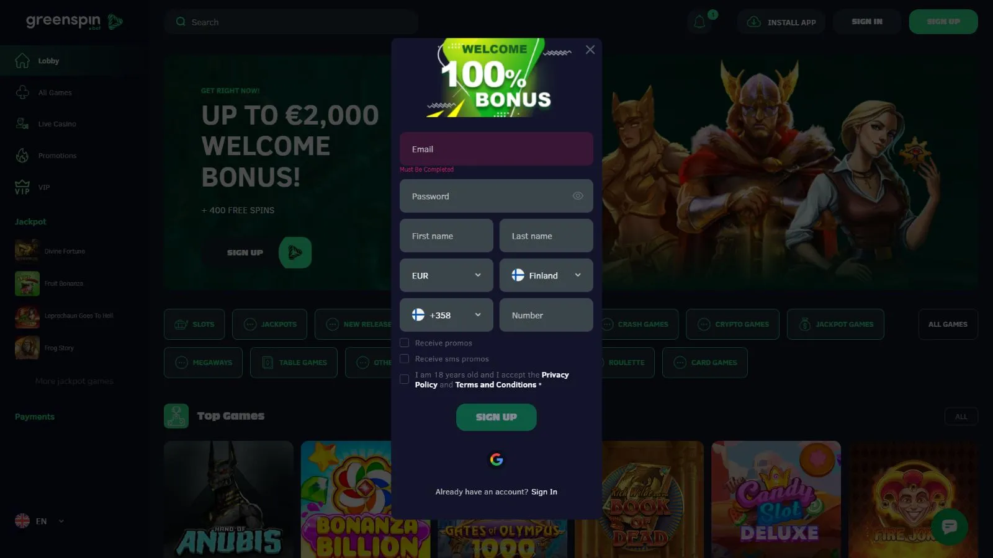Open All Games in the sidebar
Screen dimensions: 993x558
tap(55, 92)
